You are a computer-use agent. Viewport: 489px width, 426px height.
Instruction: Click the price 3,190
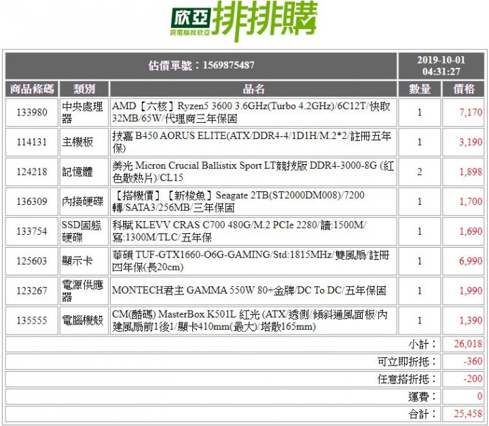[471, 142]
